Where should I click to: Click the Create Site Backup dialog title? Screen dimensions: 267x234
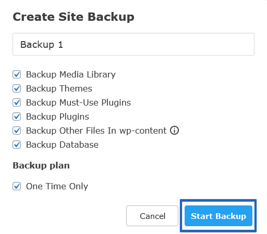coord(74,17)
